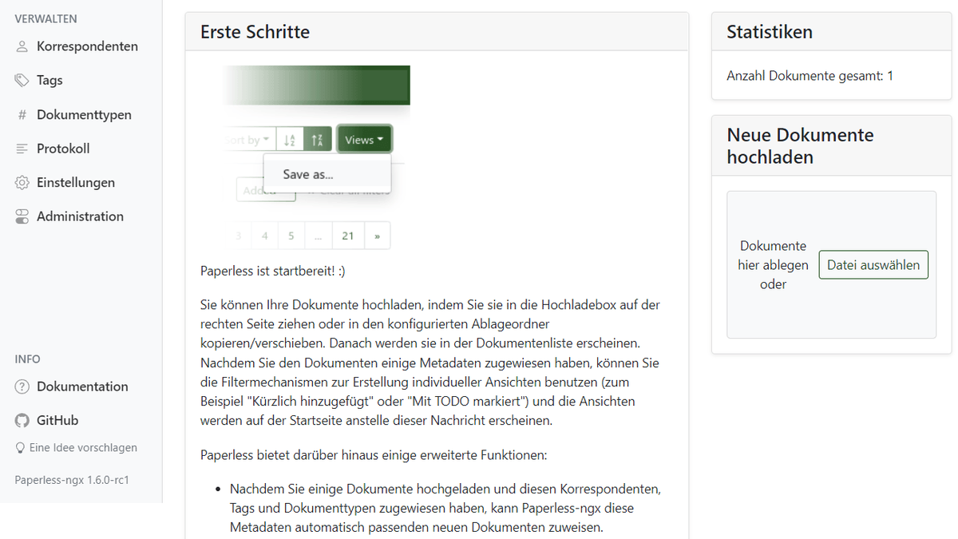Click the bullet text starting 'Nachdem Sie einige Dokumente'
The width and height of the screenshot is (958, 539).
pos(445,508)
